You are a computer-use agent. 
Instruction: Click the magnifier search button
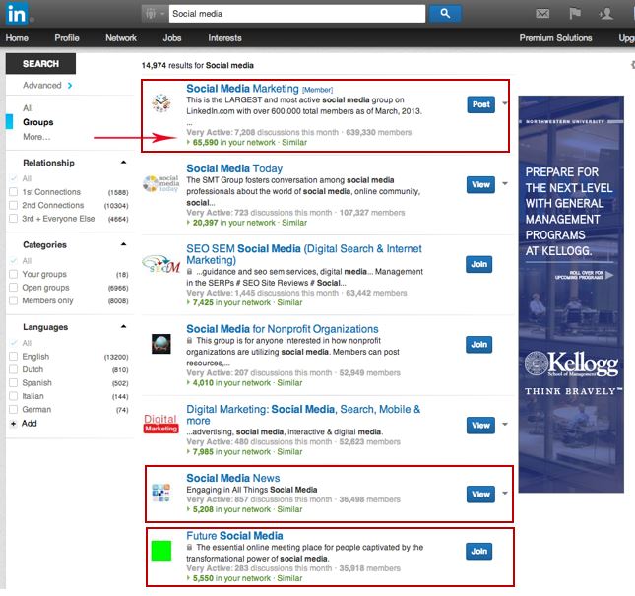click(445, 14)
